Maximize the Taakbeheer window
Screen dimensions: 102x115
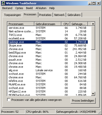[x=94, y=3]
